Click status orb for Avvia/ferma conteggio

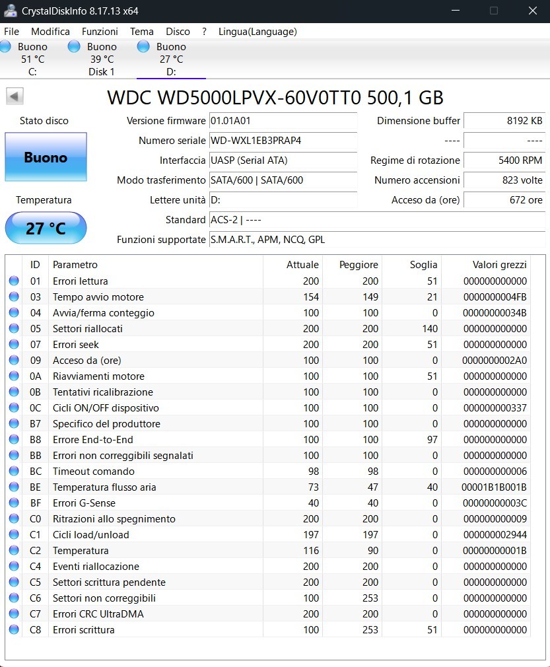pyautogui.click(x=14, y=312)
